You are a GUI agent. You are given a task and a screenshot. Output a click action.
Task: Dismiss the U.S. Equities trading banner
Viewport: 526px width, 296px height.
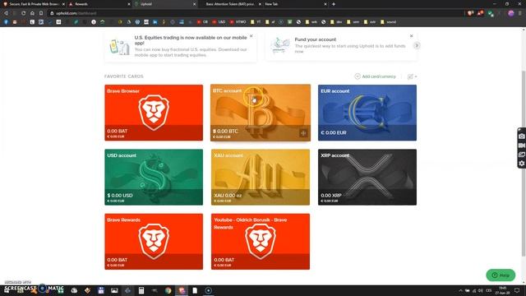[251, 36]
